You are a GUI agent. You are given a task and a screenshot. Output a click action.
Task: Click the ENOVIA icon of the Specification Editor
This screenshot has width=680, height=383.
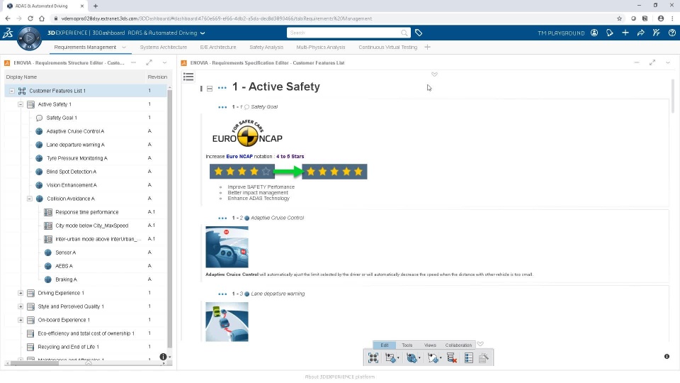(x=184, y=63)
